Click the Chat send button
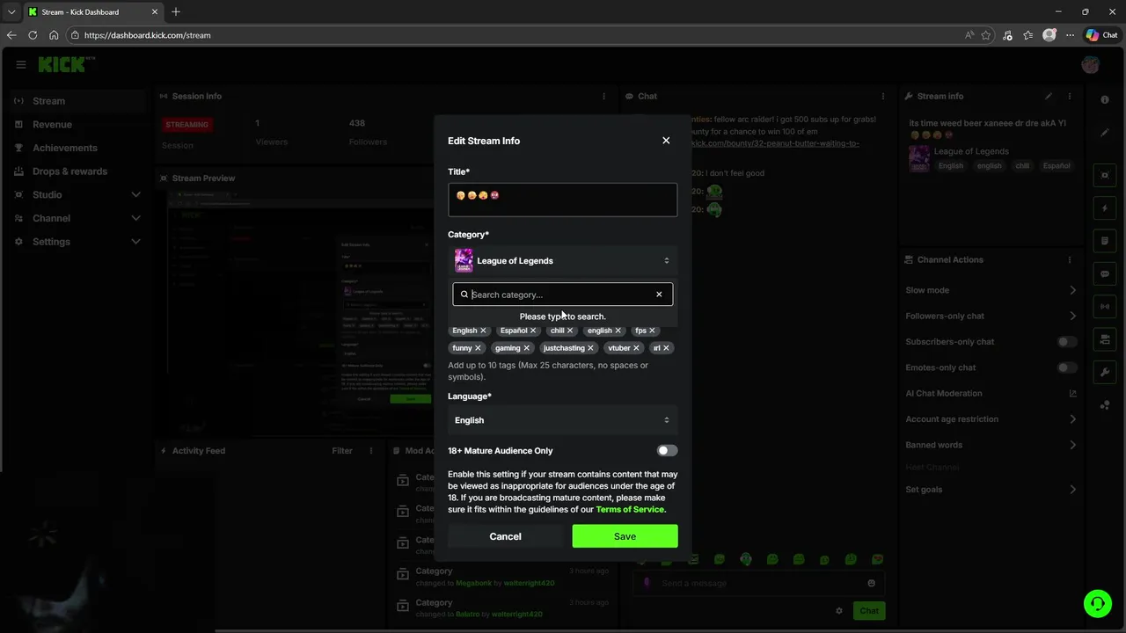The width and height of the screenshot is (1126, 633). tap(869, 611)
